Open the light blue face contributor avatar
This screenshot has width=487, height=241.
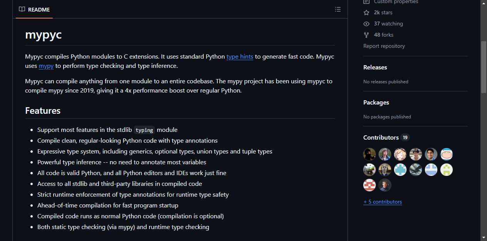click(447, 154)
